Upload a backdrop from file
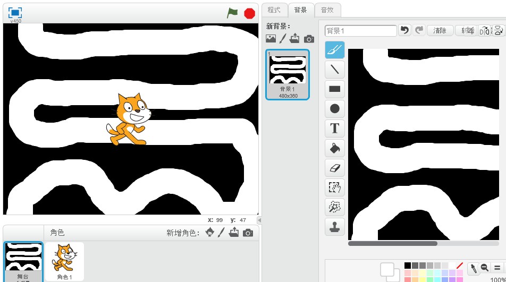 point(294,39)
